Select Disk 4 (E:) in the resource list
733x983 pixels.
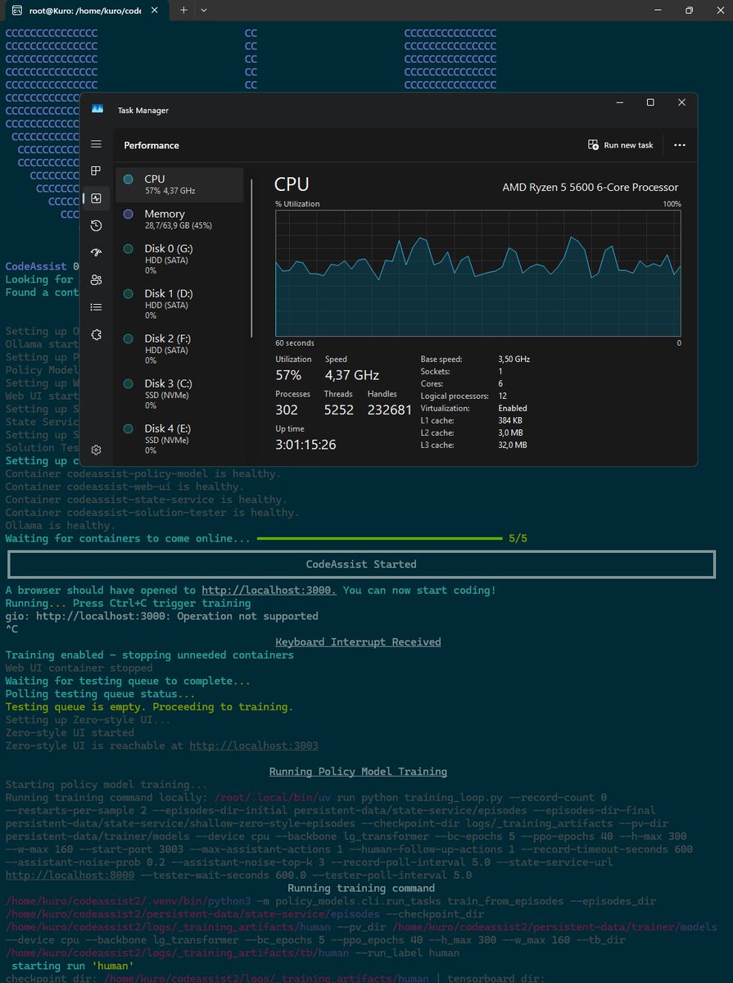click(179, 439)
